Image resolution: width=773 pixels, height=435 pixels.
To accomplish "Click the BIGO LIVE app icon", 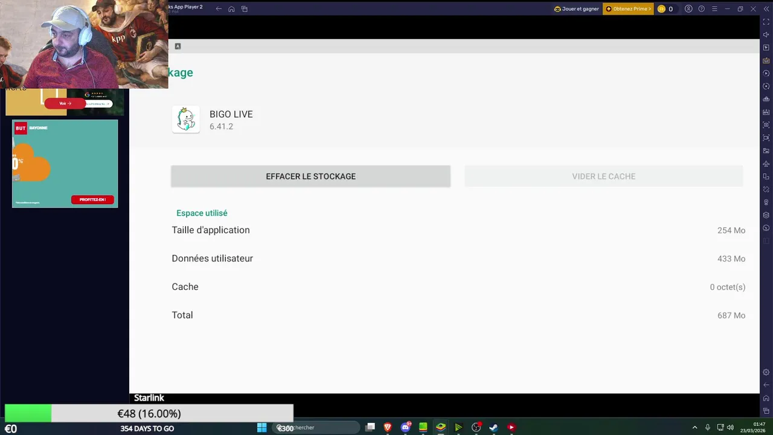I will click(x=186, y=120).
